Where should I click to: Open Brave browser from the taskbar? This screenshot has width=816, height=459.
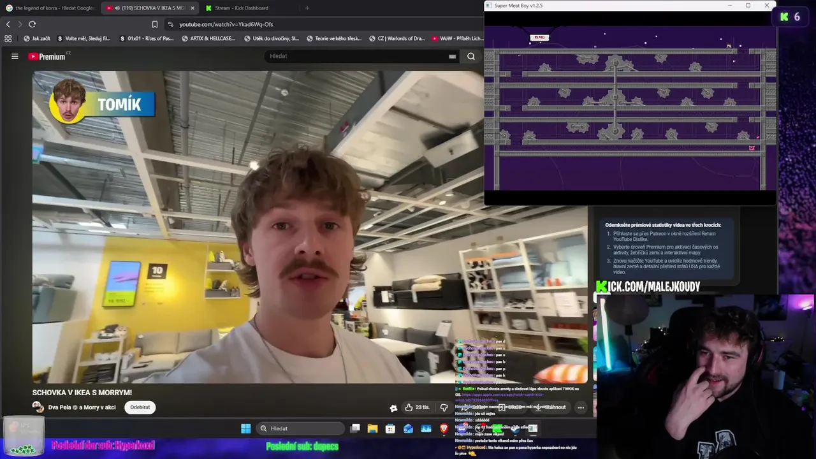point(444,428)
